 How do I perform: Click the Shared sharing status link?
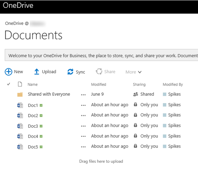[x=147, y=94]
